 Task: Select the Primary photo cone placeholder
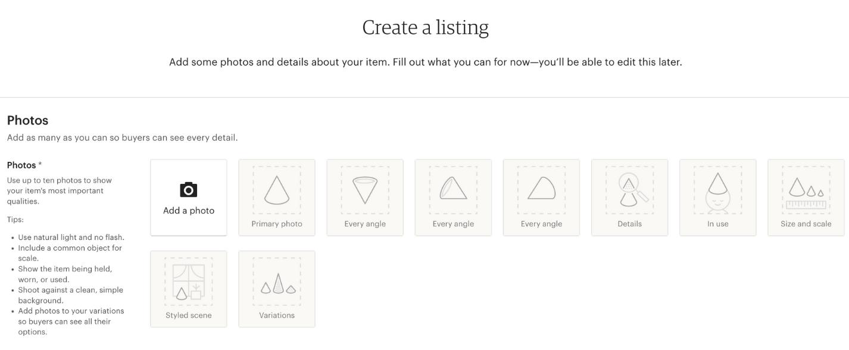point(277,190)
